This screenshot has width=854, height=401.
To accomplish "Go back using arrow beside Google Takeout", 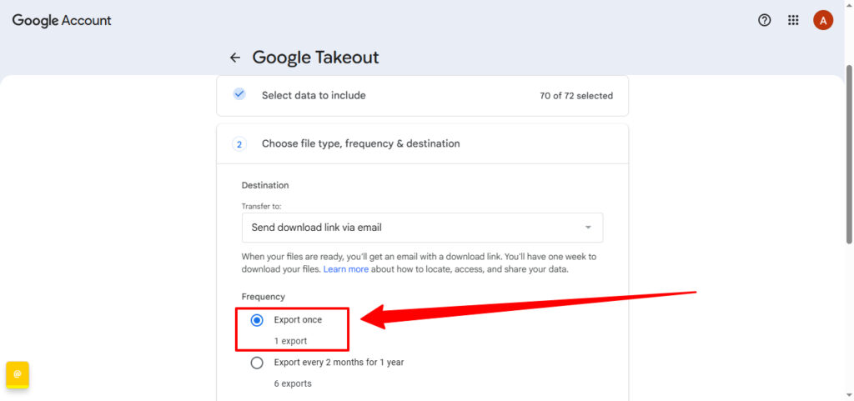I will click(x=235, y=58).
